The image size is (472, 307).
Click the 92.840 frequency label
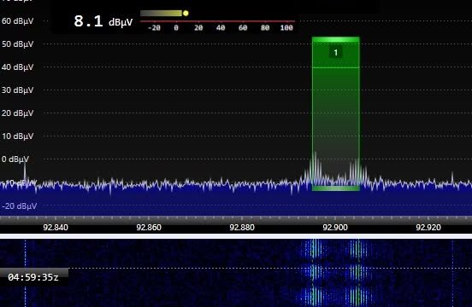point(56,228)
